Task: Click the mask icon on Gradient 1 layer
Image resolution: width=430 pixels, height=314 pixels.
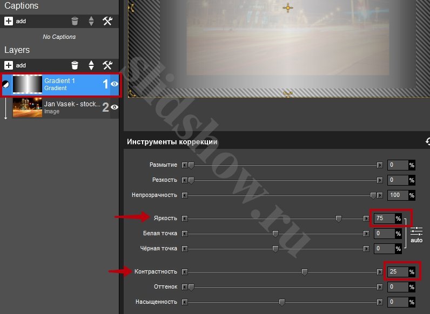Action: (x=5, y=84)
